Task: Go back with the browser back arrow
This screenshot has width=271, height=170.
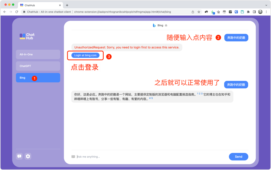Action: tap(5, 12)
